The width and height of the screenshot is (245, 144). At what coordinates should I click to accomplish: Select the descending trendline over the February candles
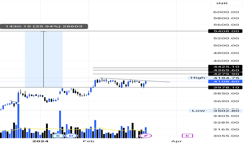pos(135,80)
